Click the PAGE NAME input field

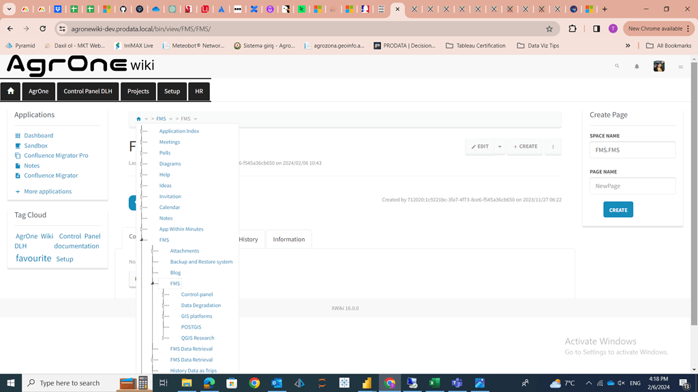[x=632, y=185]
